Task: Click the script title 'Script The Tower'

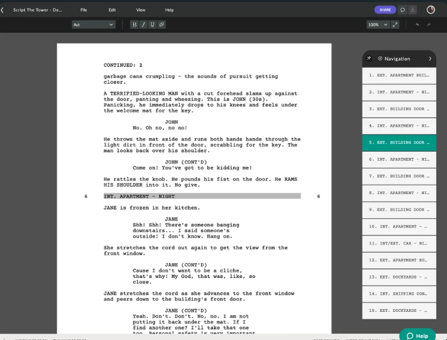Action: 37,10
